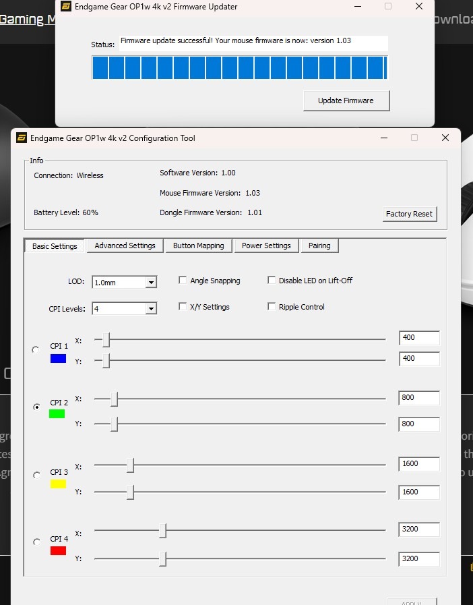Click the CPI 3 X value field
473x605 pixels.
(419, 464)
